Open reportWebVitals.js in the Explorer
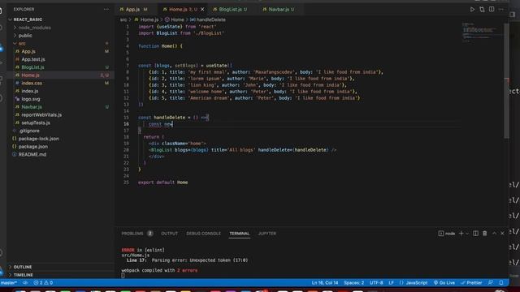Screen dimensions: 520x292 [x=41, y=115]
